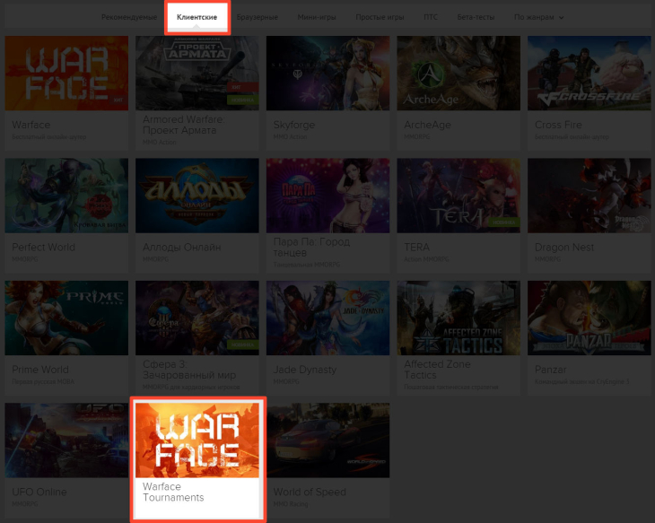Open the UFO Online game cover
The width and height of the screenshot is (655, 523).
66,440
